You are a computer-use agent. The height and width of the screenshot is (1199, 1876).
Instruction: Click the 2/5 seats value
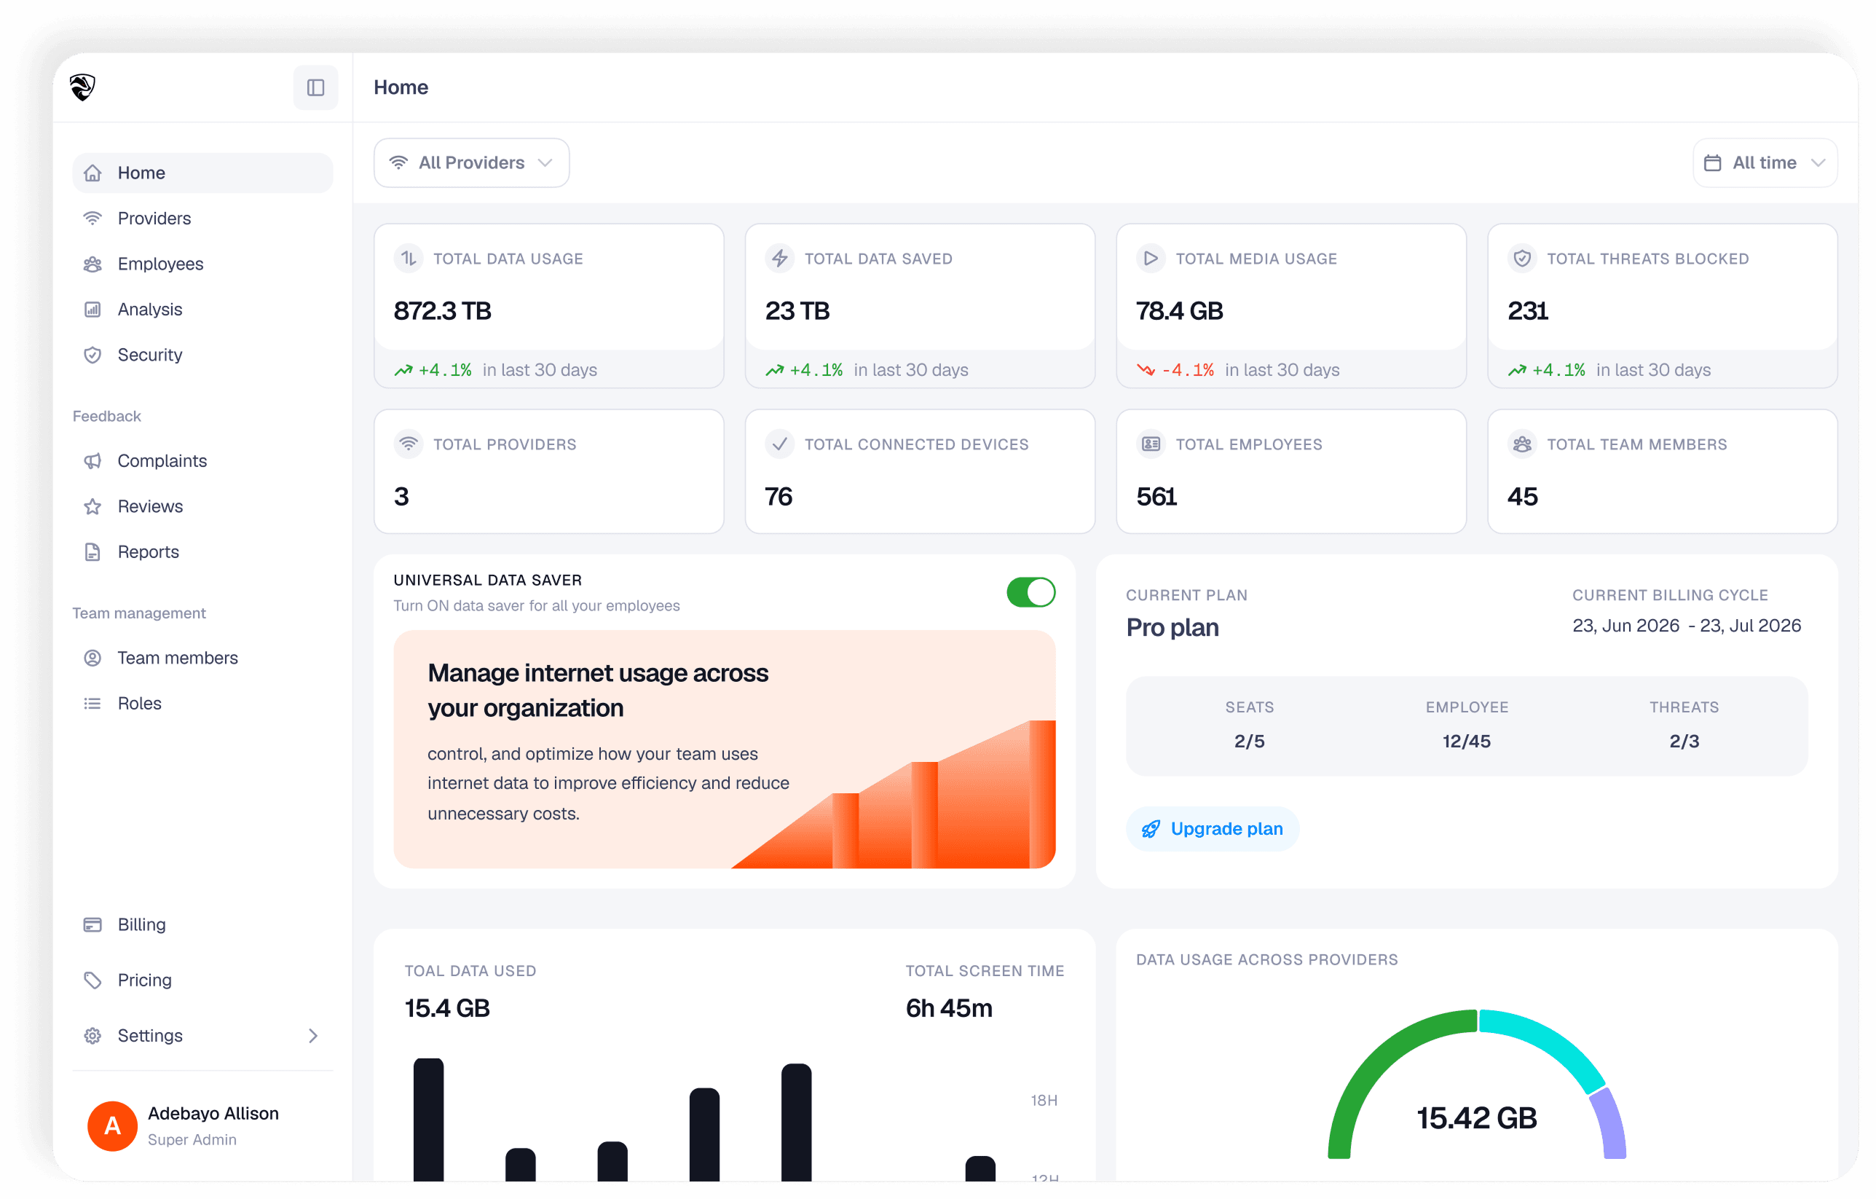point(1249,741)
